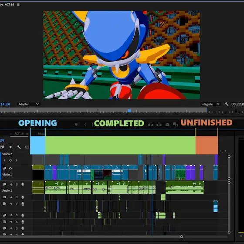244x244 pixels.
Task: Select the light blue audio clip at timeline end
Action: [x=216, y=206]
